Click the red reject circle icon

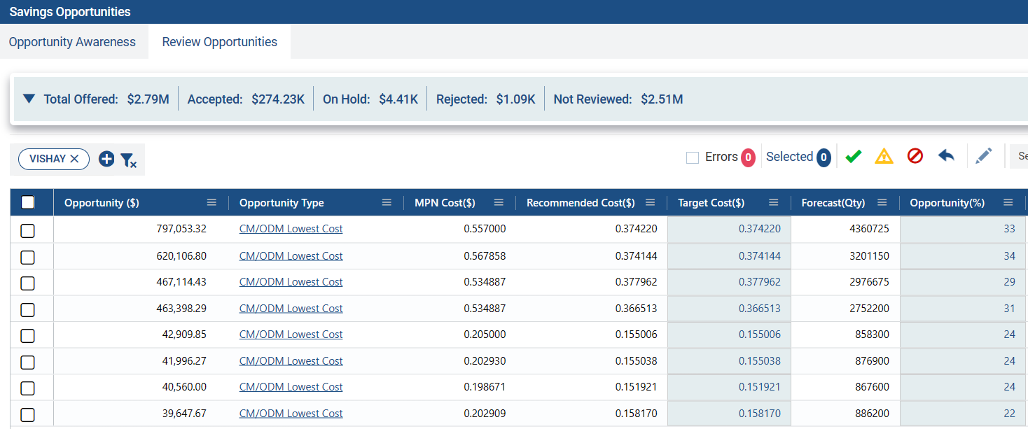915,157
